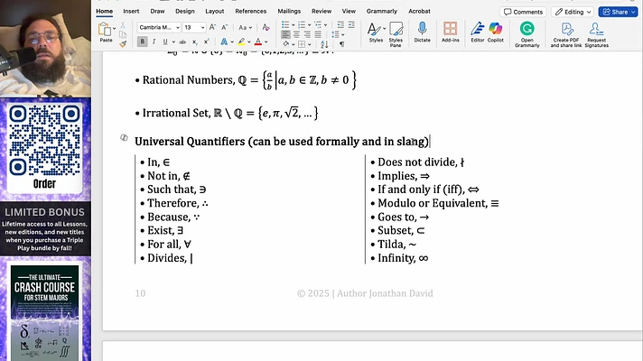
Task: Toggle Underline formatting
Action: 165,42
